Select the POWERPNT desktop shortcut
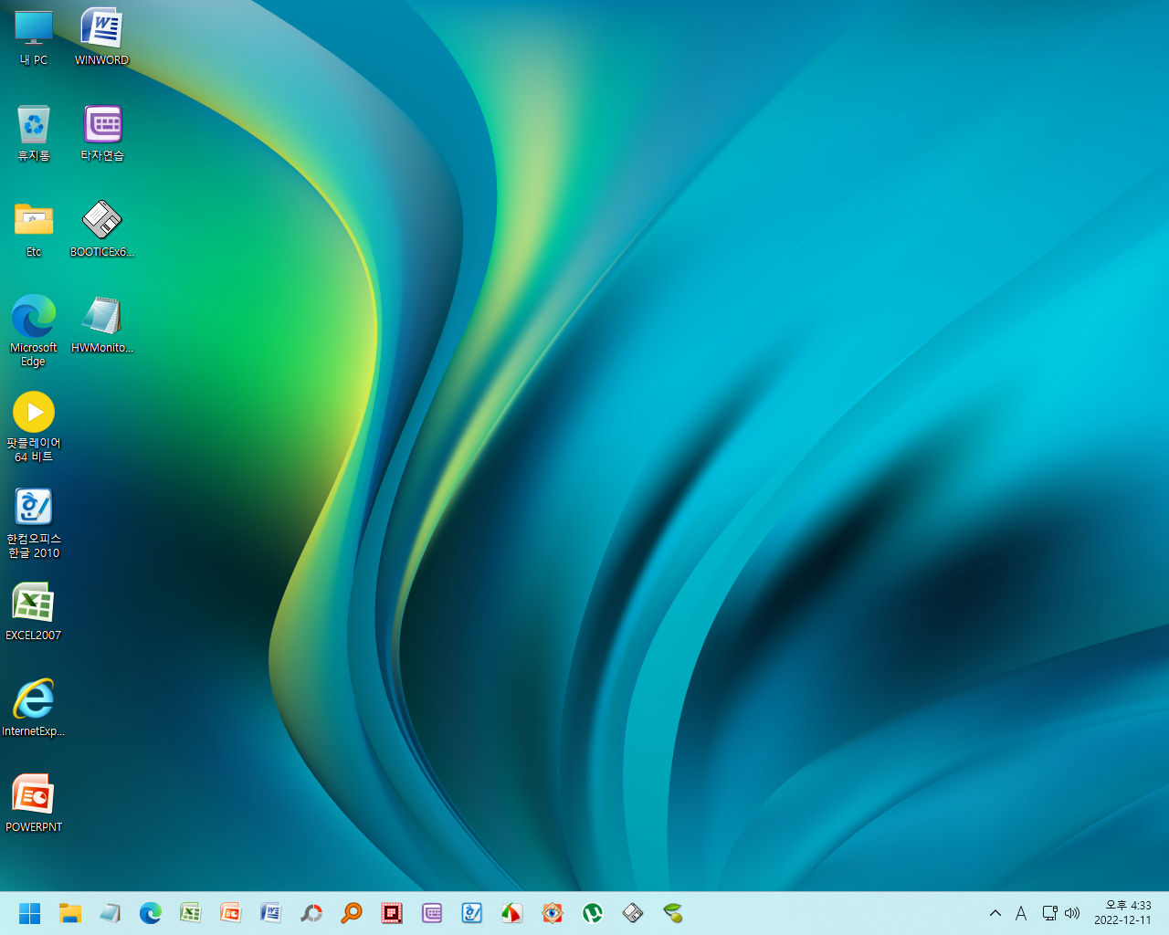The image size is (1169, 935). point(34,804)
